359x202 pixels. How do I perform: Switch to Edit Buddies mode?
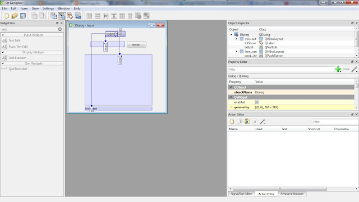[70, 16]
